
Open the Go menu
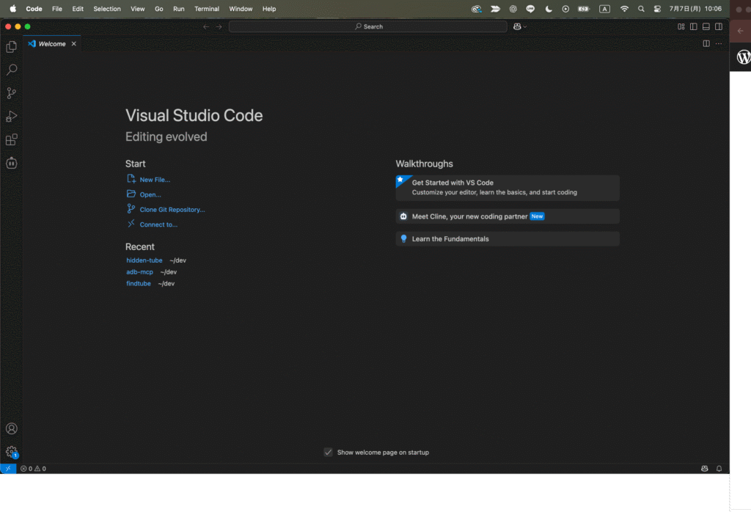(159, 9)
